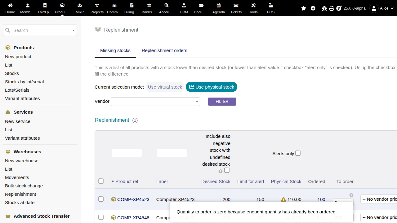Open the Agenda calendar icon
The image size is (397, 223).
click(219, 5)
